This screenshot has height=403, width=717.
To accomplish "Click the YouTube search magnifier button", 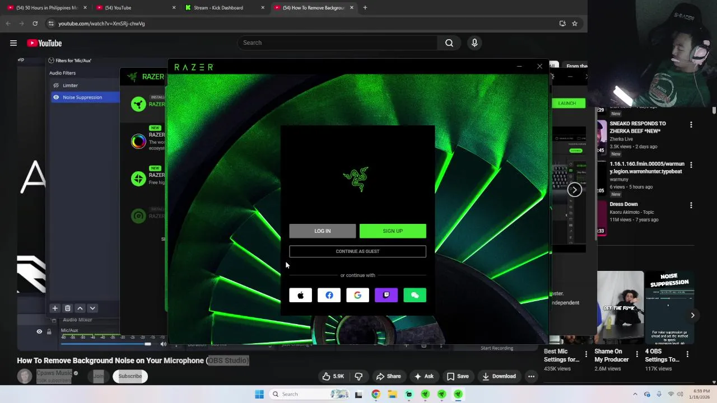I will coord(449,43).
